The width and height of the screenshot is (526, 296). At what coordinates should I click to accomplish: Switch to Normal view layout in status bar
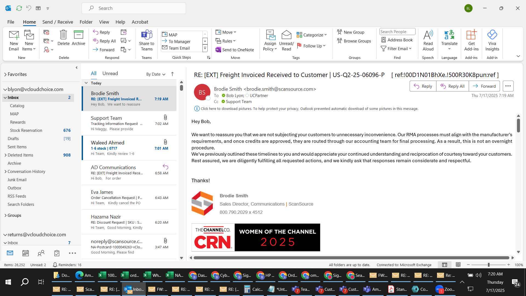tap(445, 265)
